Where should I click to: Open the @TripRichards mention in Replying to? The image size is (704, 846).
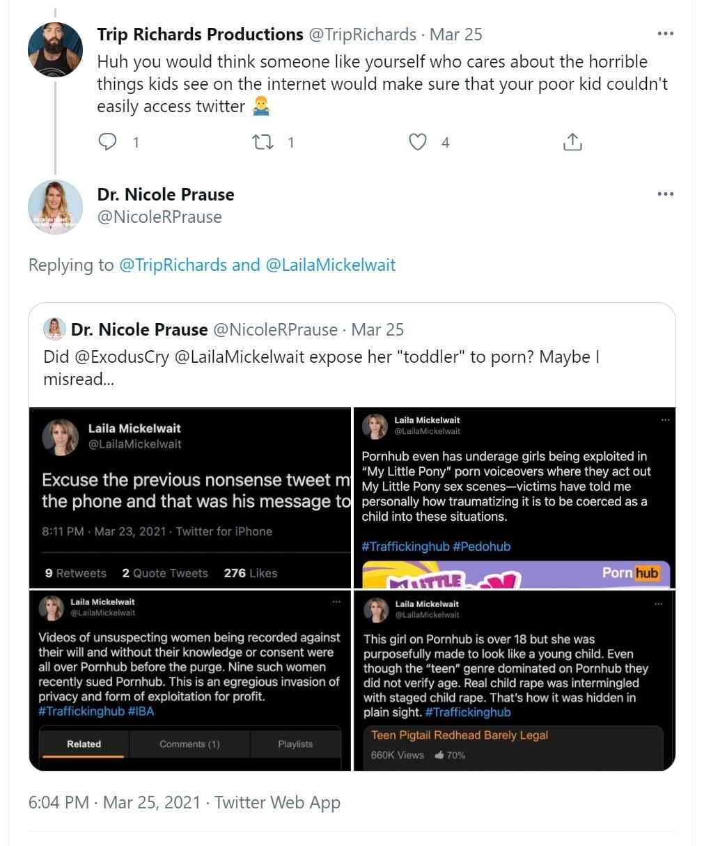[x=173, y=265]
